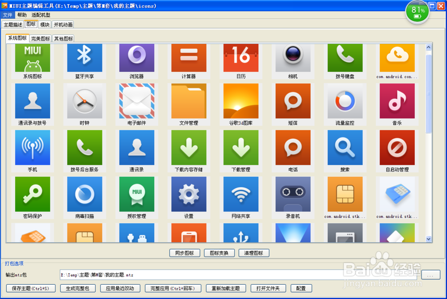Screen dimensions: 447x299
Task: Click the 同步图标 button
Action: click(185, 253)
